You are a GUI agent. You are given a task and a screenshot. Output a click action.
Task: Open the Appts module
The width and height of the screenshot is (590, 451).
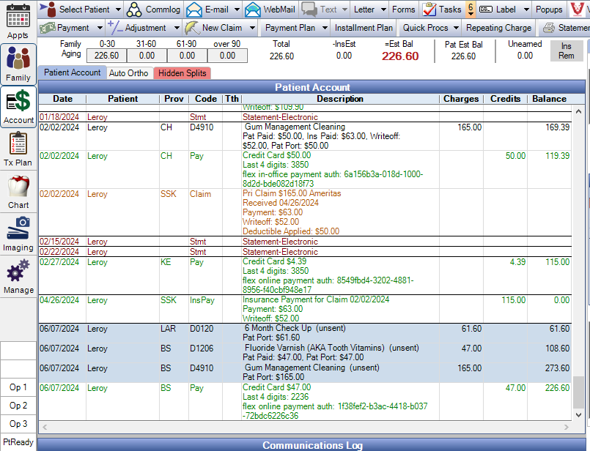(18, 20)
